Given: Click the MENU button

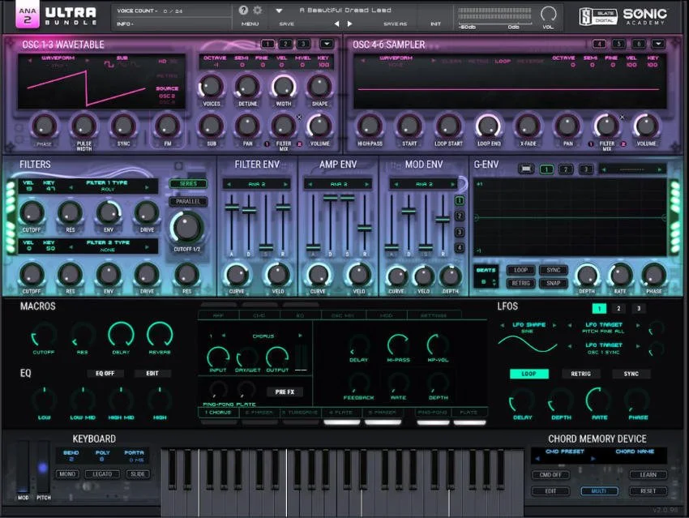Looking at the screenshot, I should tap(250, 24).
